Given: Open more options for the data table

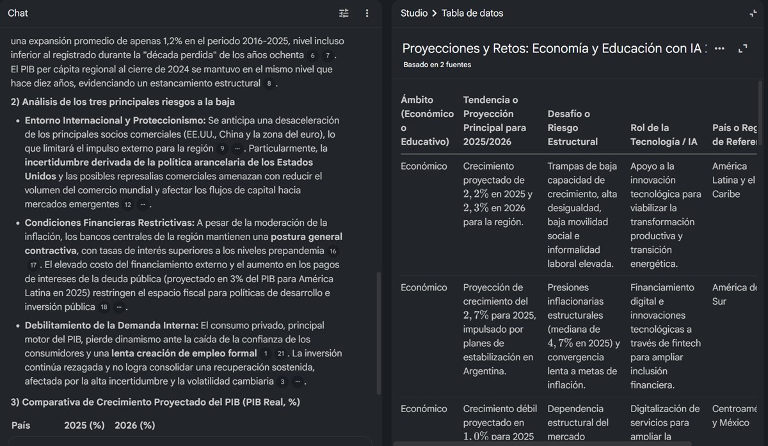Looking at the screenshot, I should (x=720, y=49).
